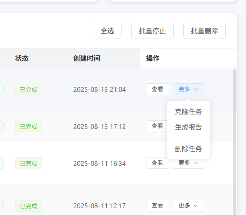
Task: Select 克隆任务 from the open menu
Action: coord(188,112)
